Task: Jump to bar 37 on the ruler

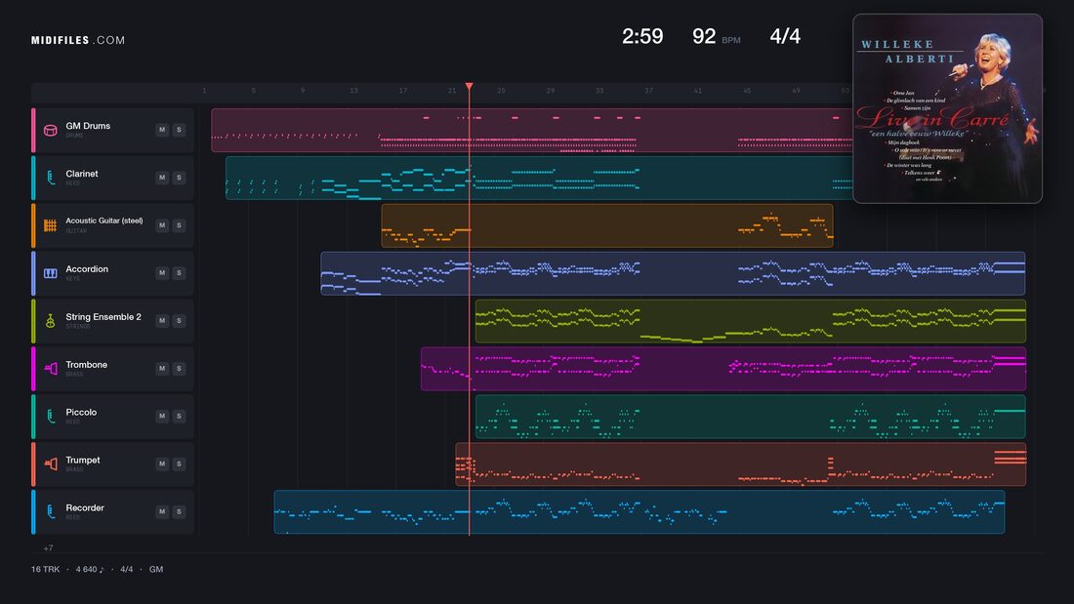Action: (648, 91)
